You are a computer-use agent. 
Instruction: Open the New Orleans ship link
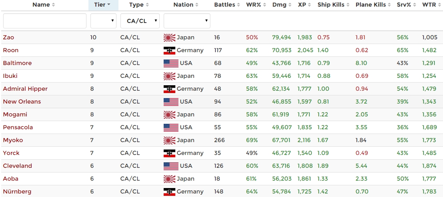pyautogui.click(x=22, y=102)
